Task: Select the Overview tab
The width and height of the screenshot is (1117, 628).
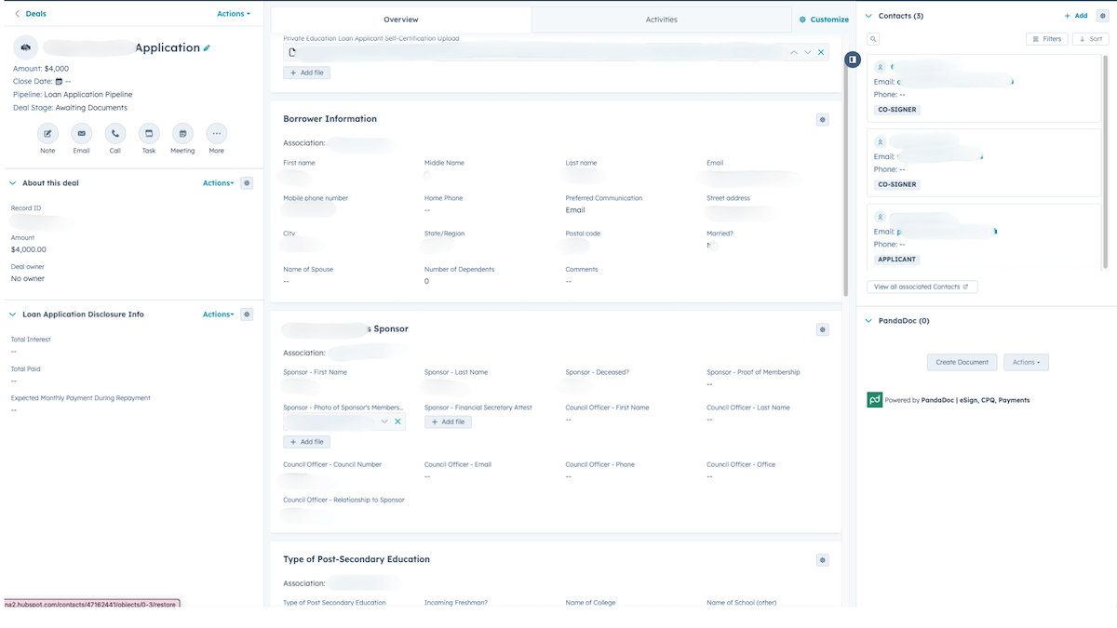Action: 401,20
